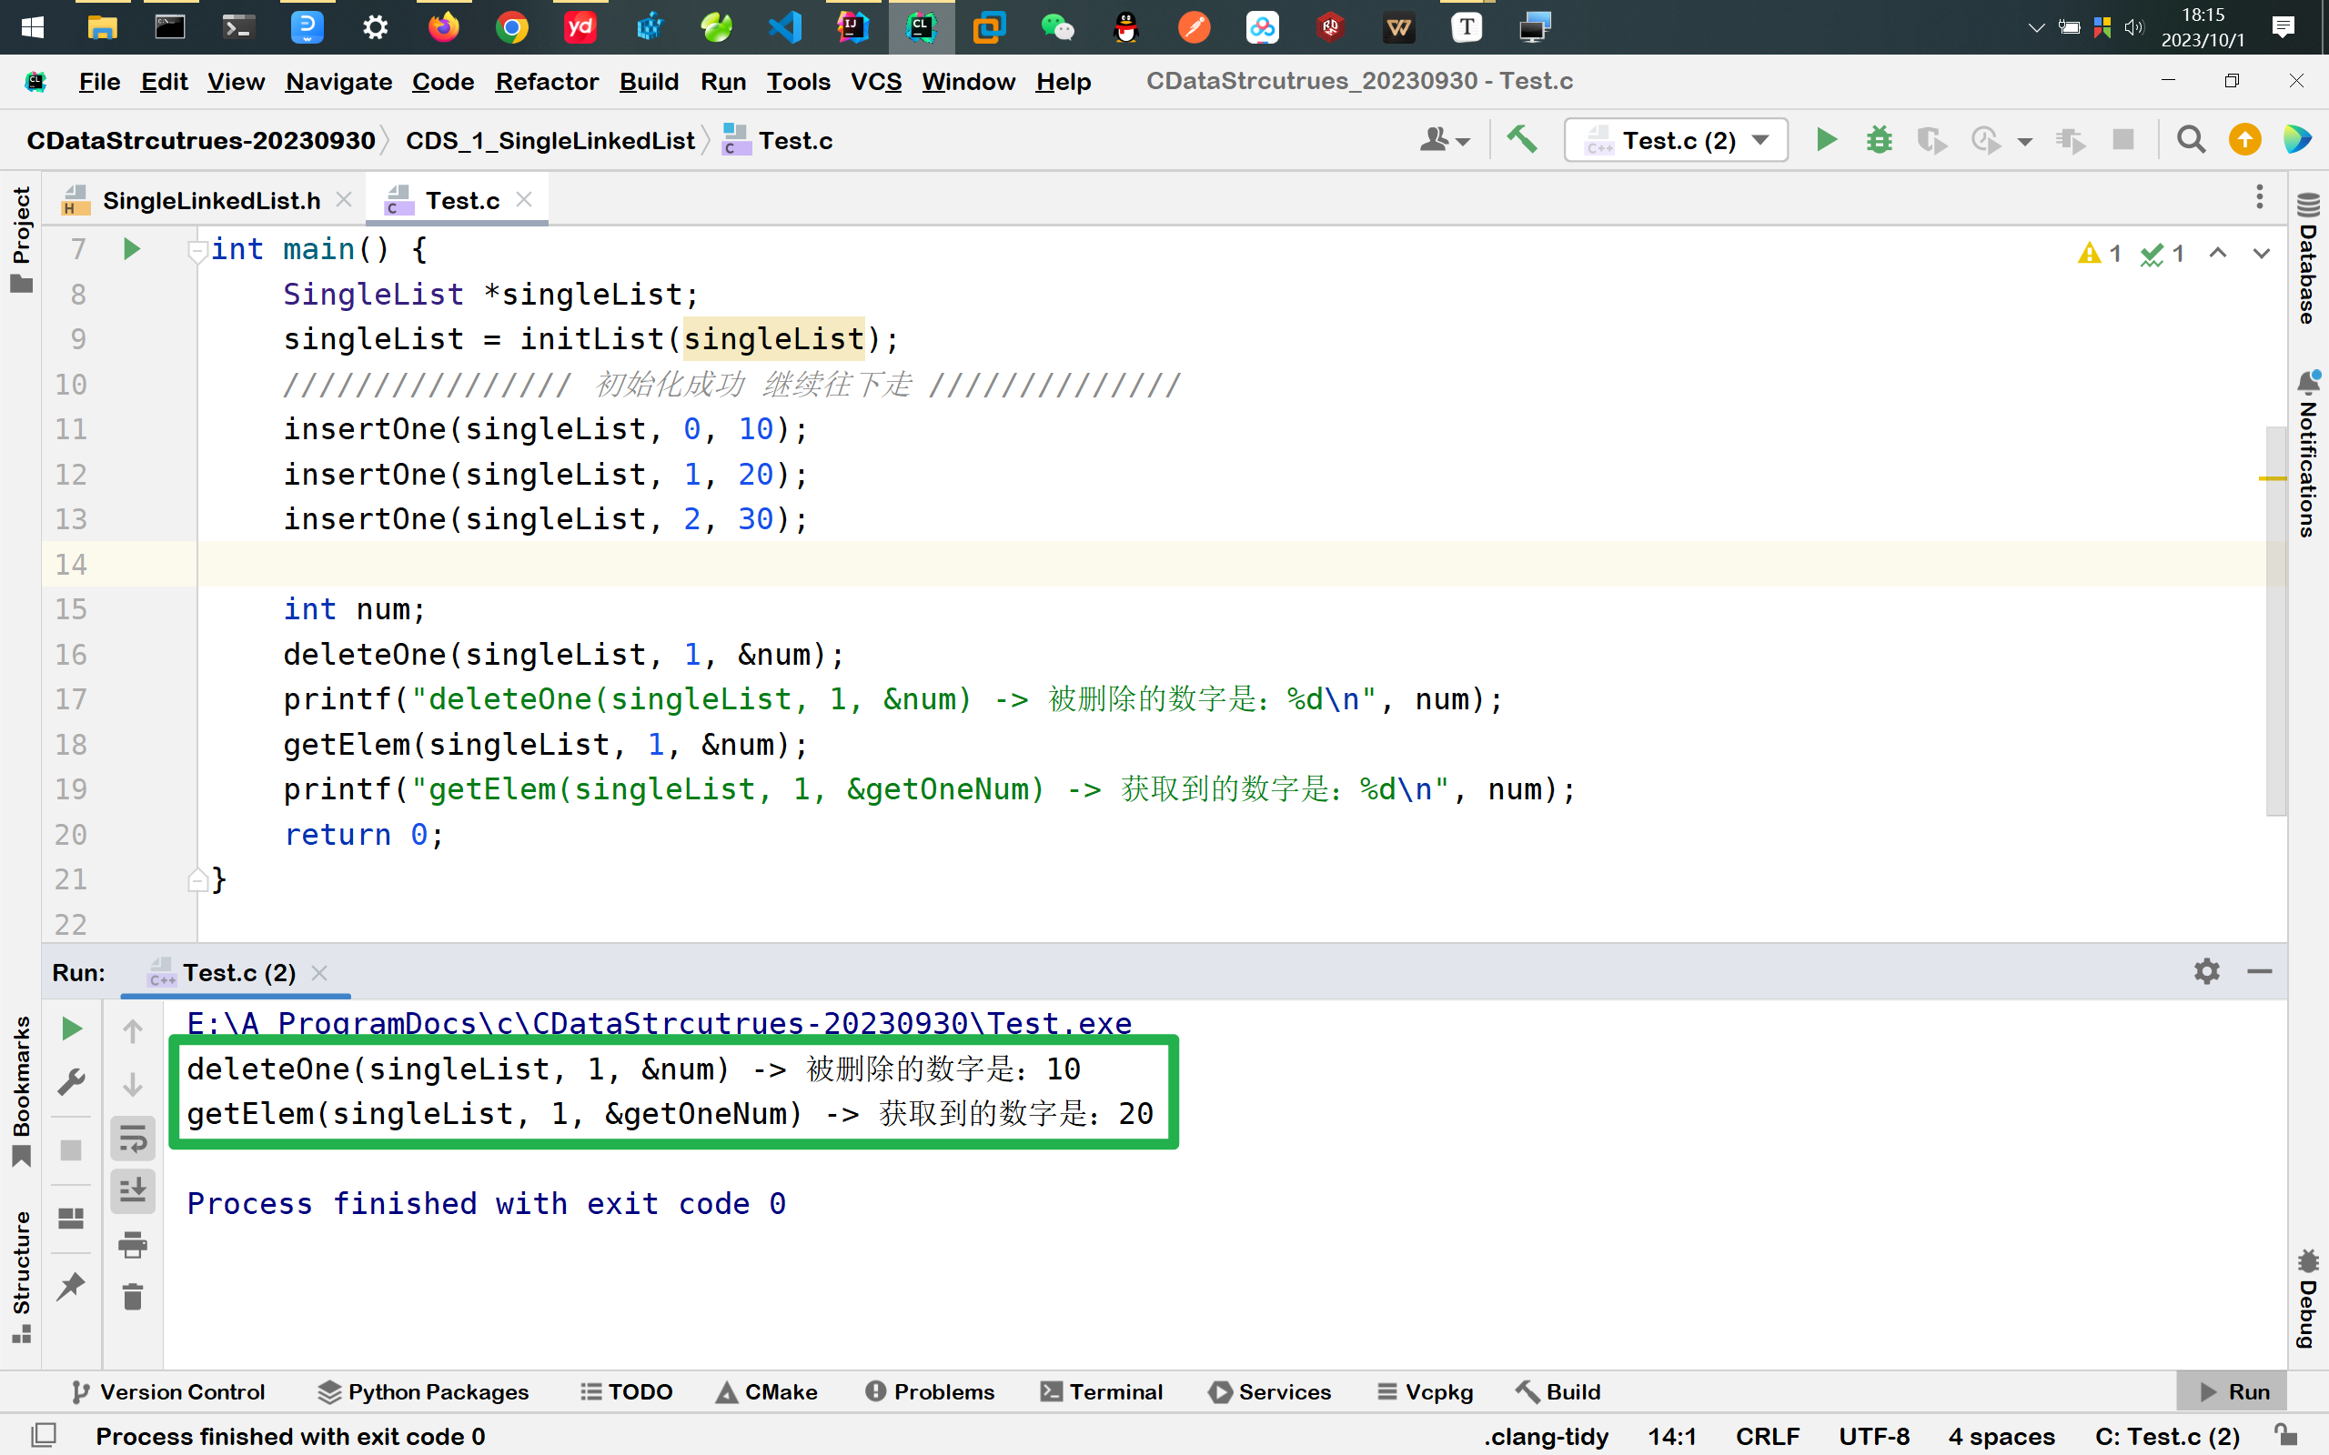
Task: Change indent setting 4 spaces
Action: [x=2001, y=1436]
